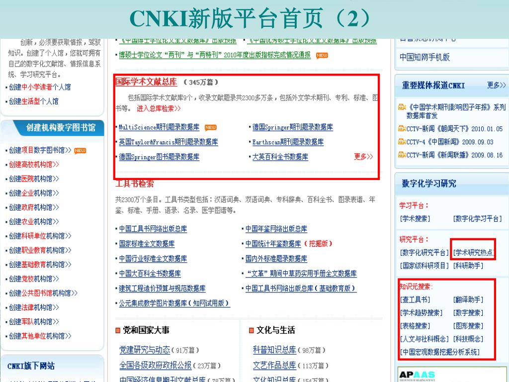Open 中国行业标准全文数据库
Viewport: 509px width, 382px height.
click(x=153, y=259)
